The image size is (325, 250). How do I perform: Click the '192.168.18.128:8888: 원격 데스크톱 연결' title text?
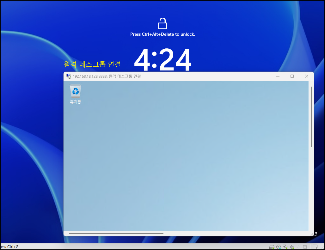pyautogui.click(x=107, y=76)
